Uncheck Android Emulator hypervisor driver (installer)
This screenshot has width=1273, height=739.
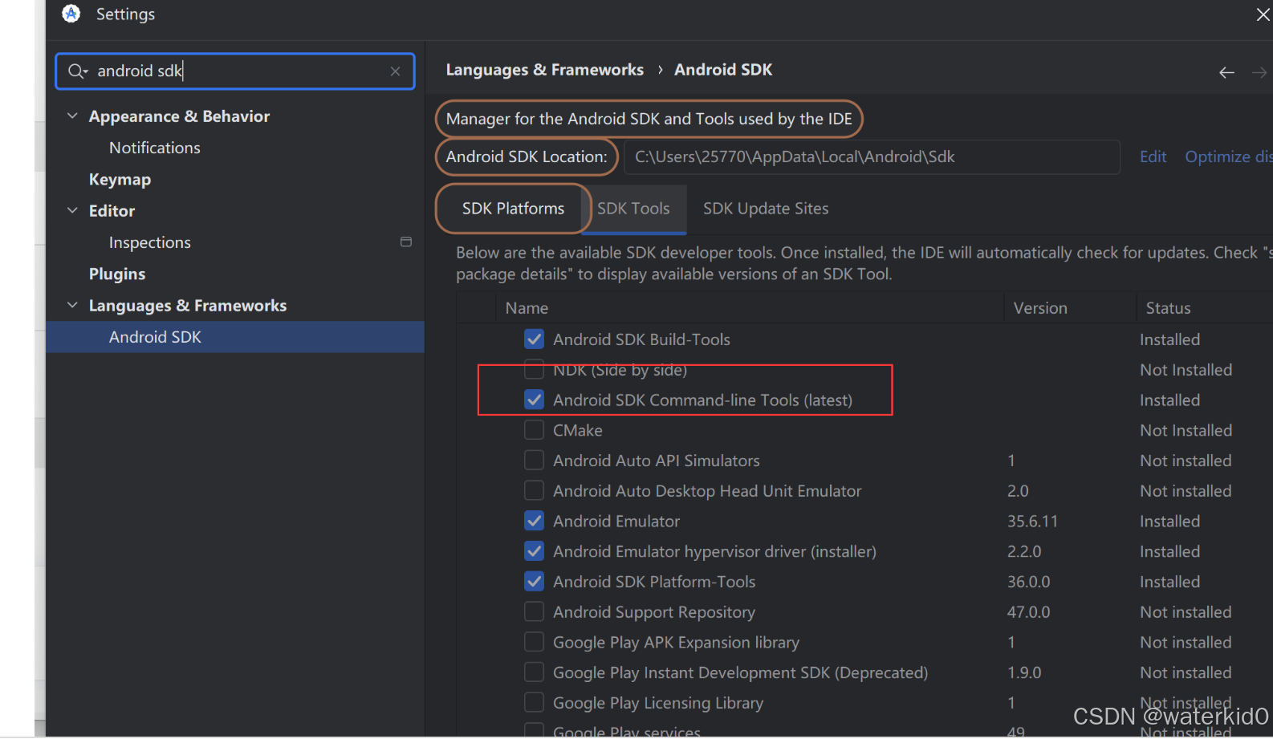click(534, 551)
